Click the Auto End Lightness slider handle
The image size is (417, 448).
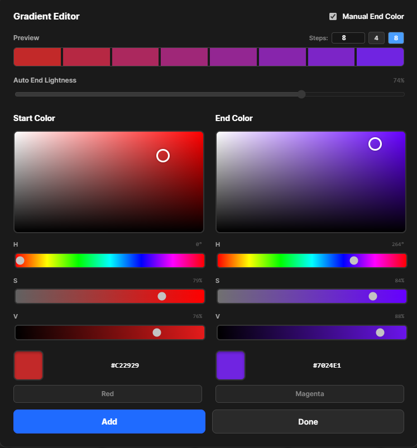tap(301, 94)
